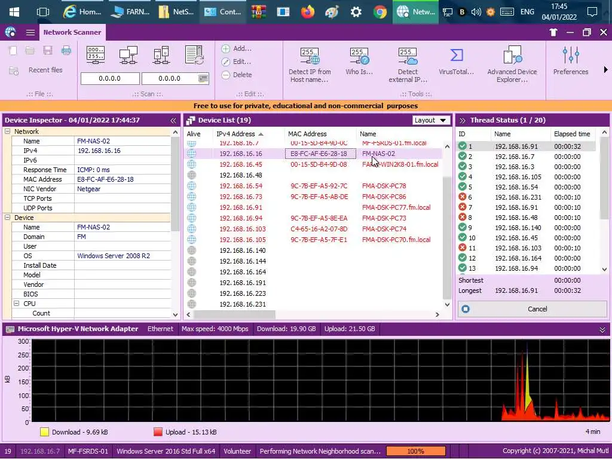Click the Alive column header
Image resolution: width=612 pixels, height=459 pixels.
198,134
